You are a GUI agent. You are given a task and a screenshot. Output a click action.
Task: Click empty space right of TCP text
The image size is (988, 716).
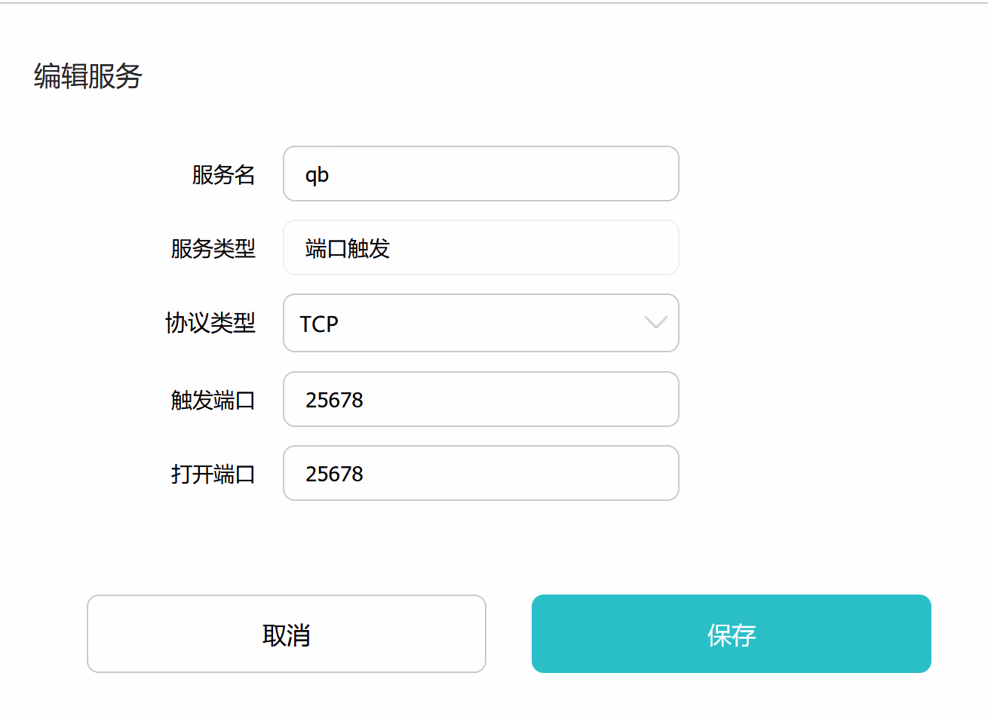tap(490, 323)
